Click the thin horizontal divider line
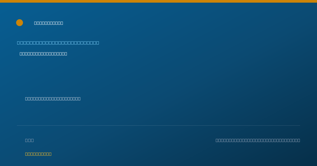The image size is (317, 166). 158,125
